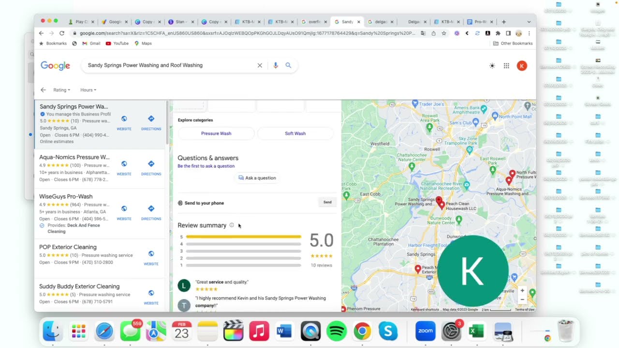This screenshot has height=348, width=619.
Task: Click the Ask a question button
Action: point(257,178)
